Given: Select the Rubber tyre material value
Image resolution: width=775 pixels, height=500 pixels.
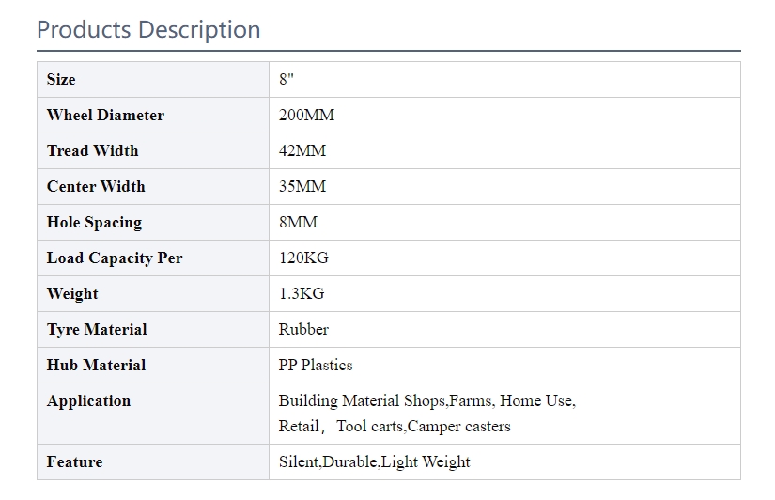Looking at the screenshot, I should (x=303, y=330).
